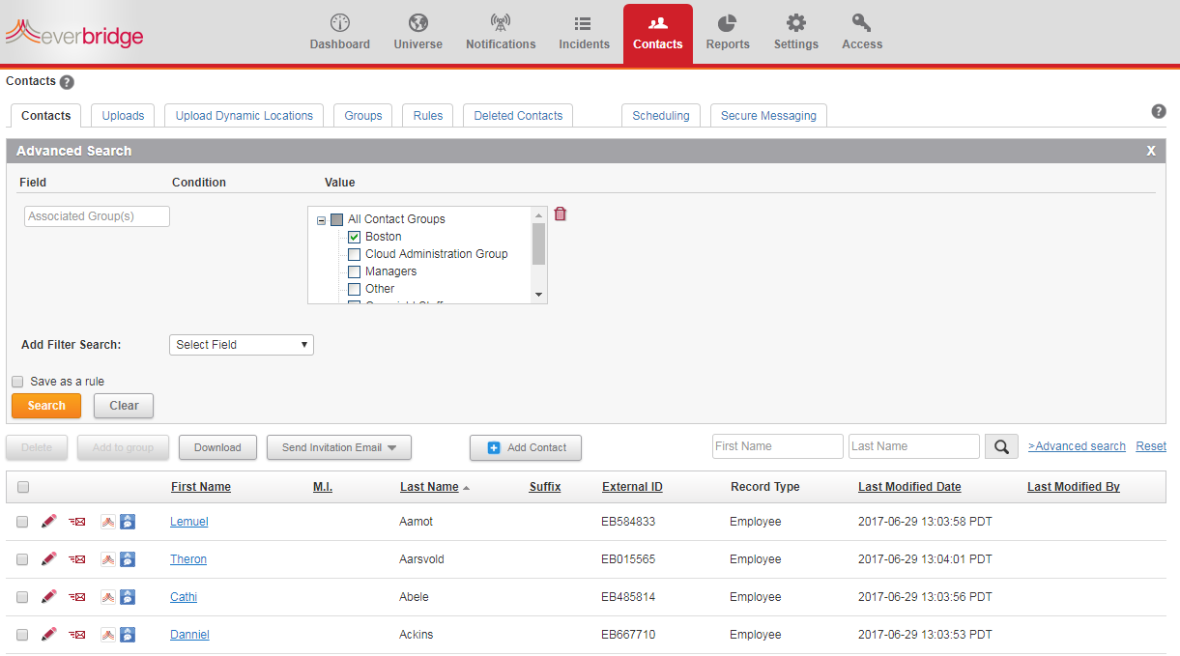
Task: Click the pencil edit icon for Lemuel
Action: click(49, 521)
